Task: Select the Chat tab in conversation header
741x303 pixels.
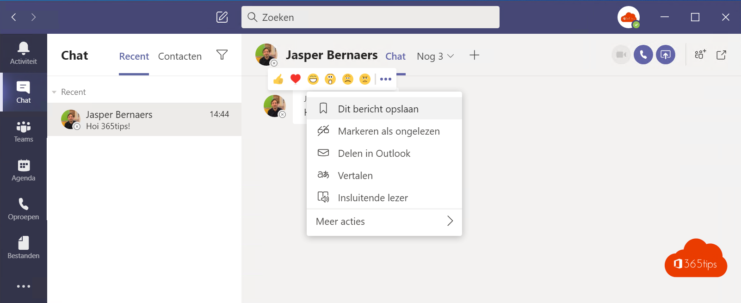Action: click(x=395, y=56)
